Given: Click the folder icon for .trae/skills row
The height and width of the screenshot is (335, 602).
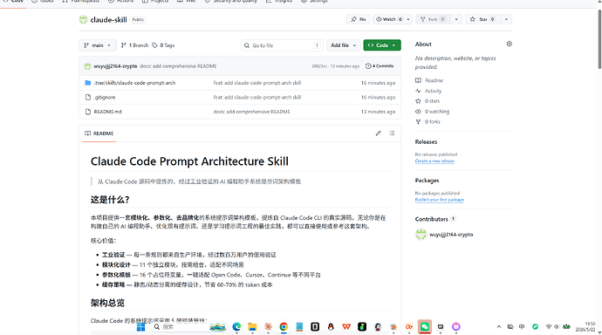Looking at the screenshot, I should pos(88,83).
